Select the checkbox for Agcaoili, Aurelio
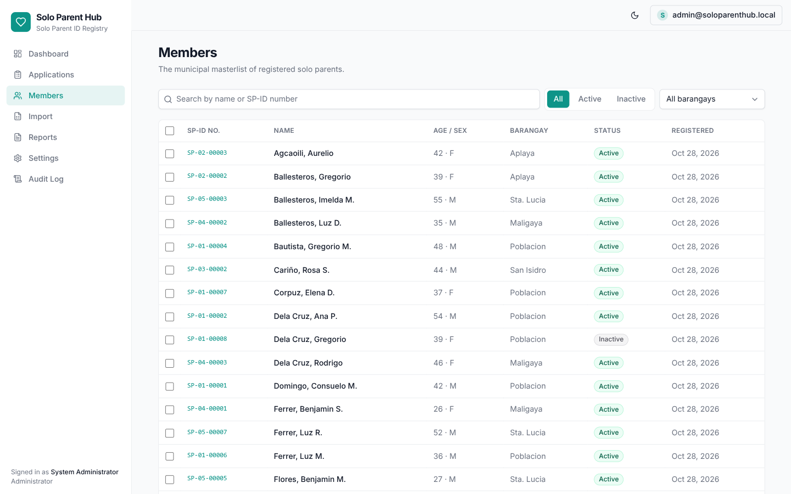 pos(170,154)
